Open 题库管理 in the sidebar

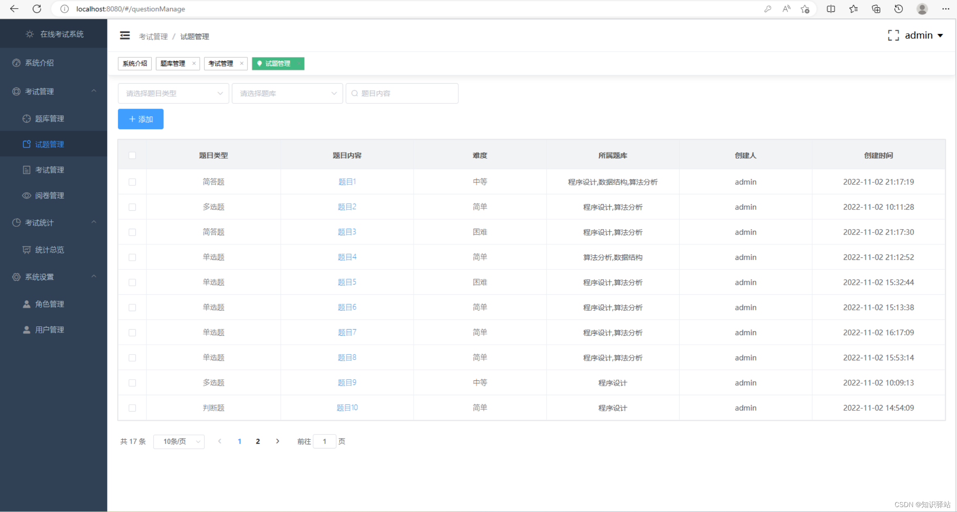coord(53,118)
